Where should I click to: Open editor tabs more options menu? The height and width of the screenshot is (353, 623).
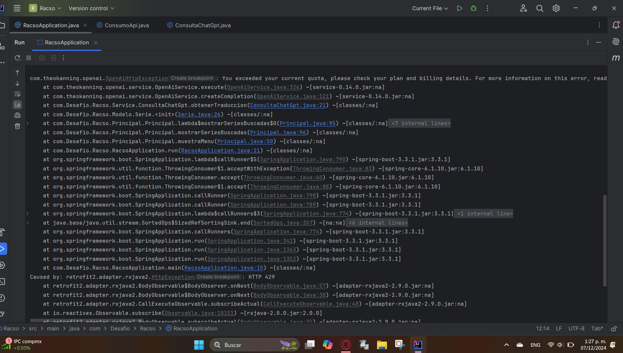pyautogui.click(x=599, y=25)
